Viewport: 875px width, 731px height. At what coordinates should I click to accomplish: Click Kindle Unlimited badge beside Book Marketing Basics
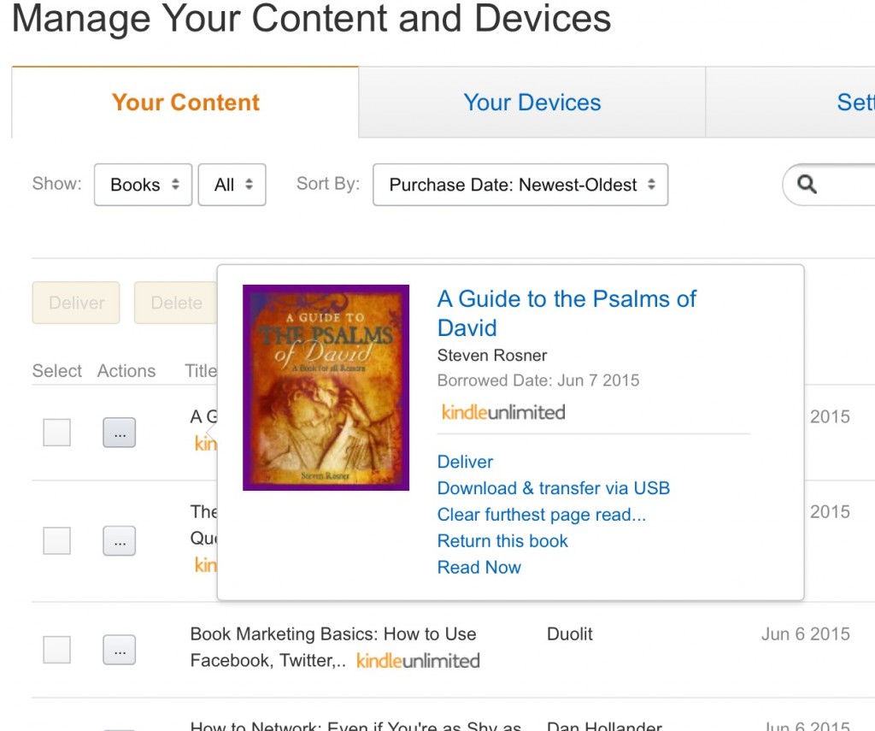tap(418, 661)
